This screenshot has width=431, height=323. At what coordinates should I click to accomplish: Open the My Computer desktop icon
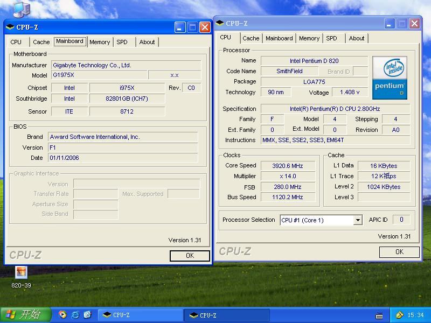[x=22, y=9]
